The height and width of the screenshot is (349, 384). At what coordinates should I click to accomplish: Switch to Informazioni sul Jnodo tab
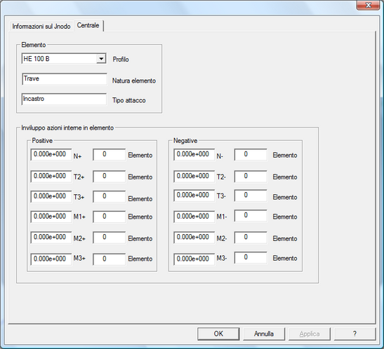pos(41,26)
